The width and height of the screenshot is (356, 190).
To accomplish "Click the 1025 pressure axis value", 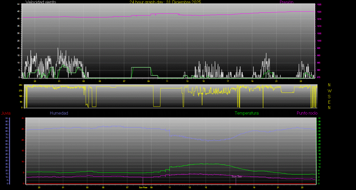I will pos(319,5).
